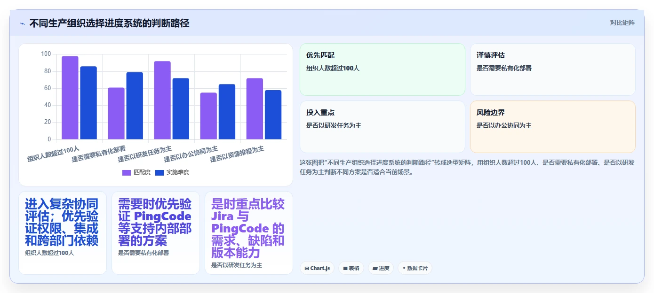Screen dimensions: 654x293
Task: Toggle the 匹配度 legend color swatch
Action: pyautogui.click(x=127, y=172)
